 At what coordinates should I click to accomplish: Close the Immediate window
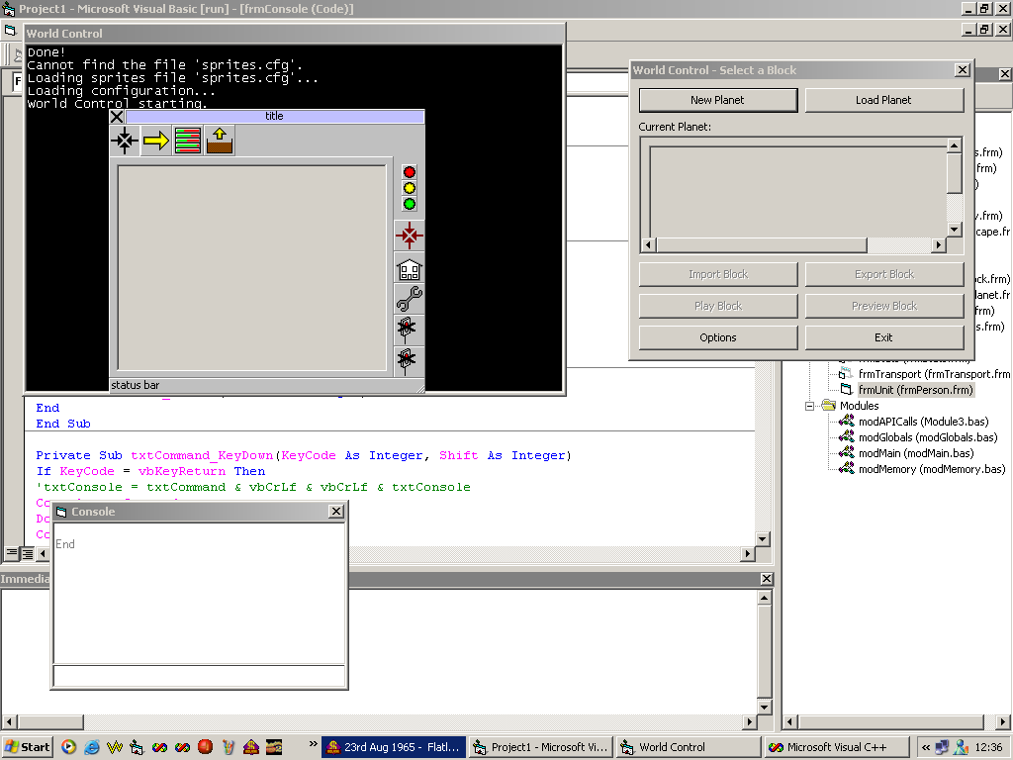click(x=767, y=579)
